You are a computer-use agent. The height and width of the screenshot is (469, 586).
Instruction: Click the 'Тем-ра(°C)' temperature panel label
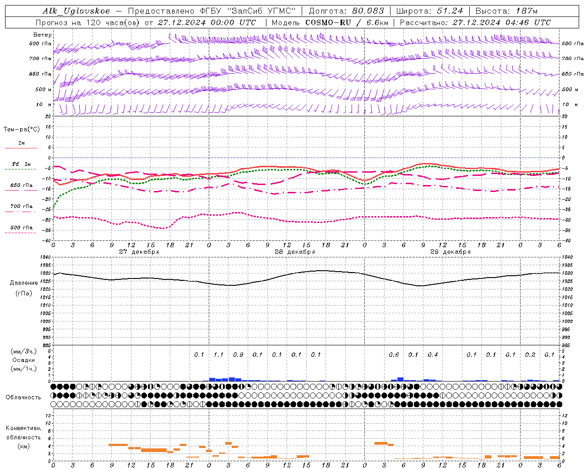click(22, 130)
